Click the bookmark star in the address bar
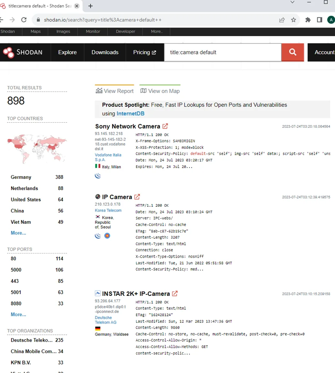This screenshot has height=373, width=335. (294, 20)
